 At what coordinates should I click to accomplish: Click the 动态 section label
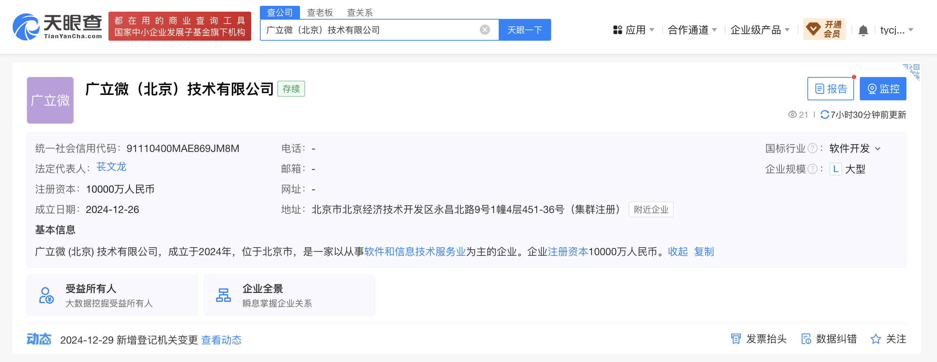point(39,339)
